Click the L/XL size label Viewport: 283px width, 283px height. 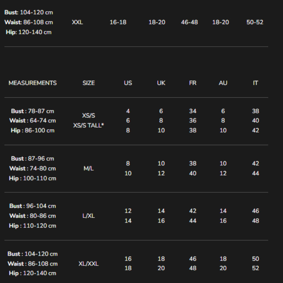pos(89,216)
